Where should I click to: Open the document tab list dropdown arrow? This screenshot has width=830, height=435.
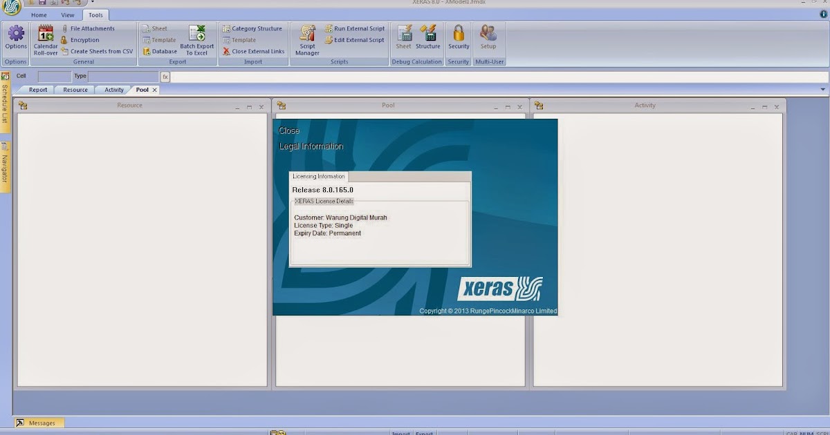(823, 90)
